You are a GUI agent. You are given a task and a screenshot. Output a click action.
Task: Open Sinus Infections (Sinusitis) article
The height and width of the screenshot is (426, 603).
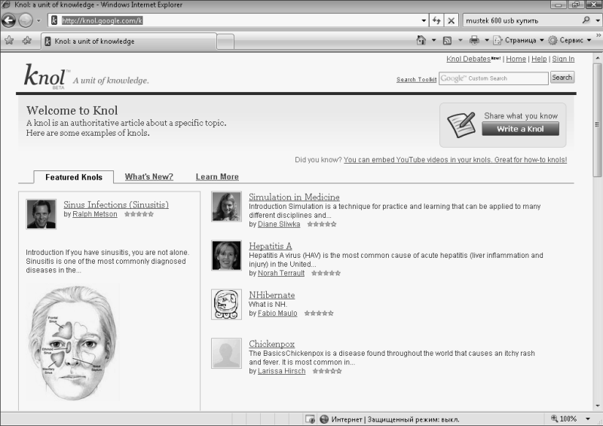click(x=116, y=205)
